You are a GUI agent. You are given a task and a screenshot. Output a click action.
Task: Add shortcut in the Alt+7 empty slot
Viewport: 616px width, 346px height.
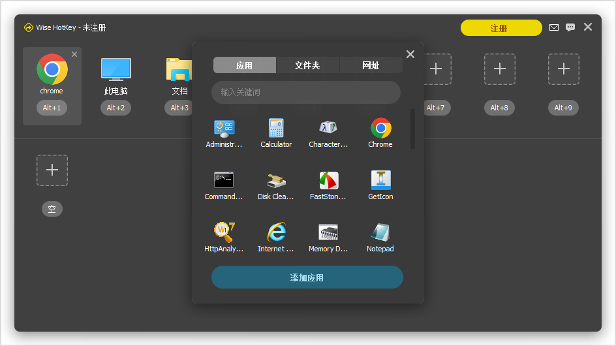pyautogui.click(x=436, y=69)
